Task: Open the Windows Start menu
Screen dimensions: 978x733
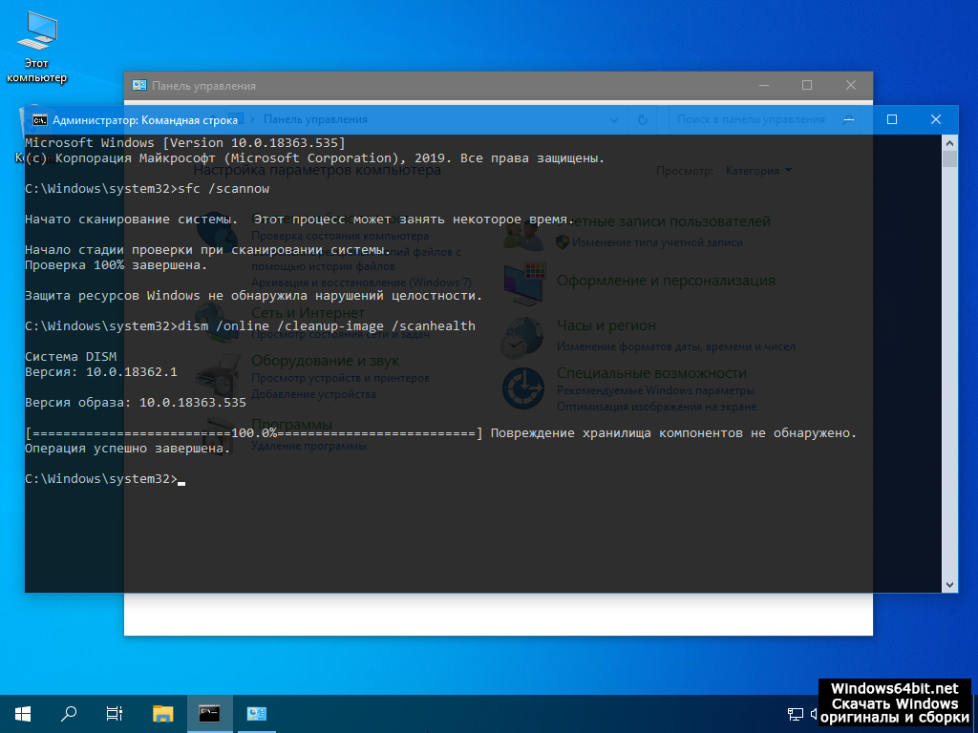Action: [x=23, y=713]
